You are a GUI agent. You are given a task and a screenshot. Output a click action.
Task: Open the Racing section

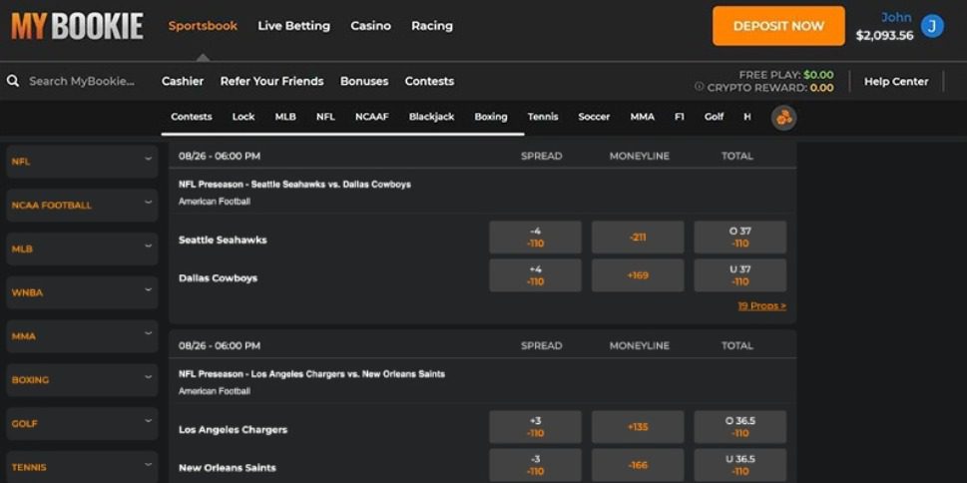tap(432, 26)
